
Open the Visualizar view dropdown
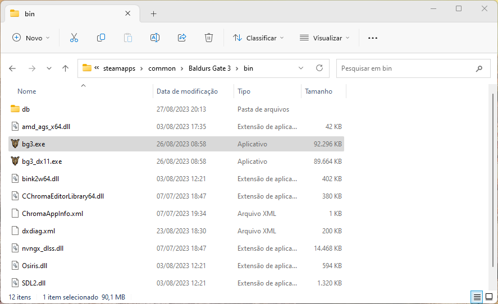(325, 38)
